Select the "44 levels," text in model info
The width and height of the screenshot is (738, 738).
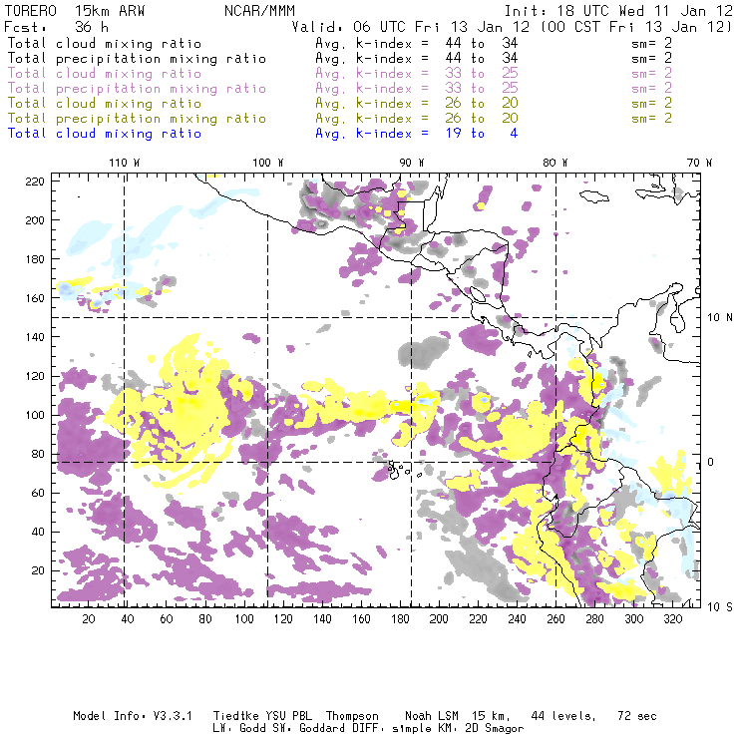point(563,716)
